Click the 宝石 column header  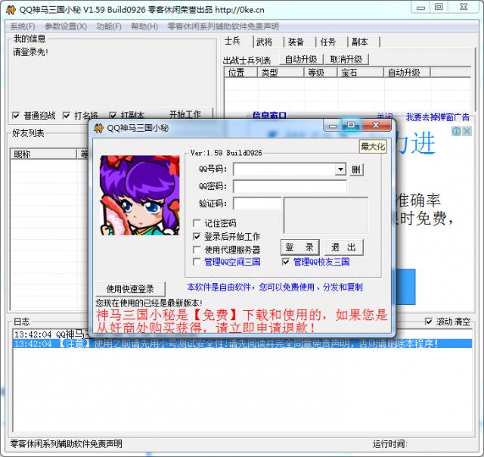point(360,73)
